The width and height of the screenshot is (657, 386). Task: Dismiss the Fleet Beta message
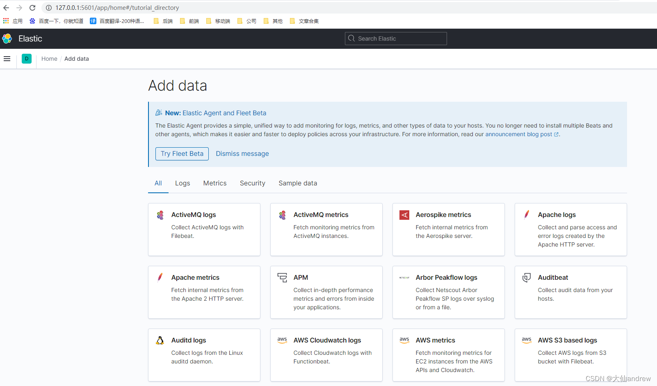pos(242,154)
